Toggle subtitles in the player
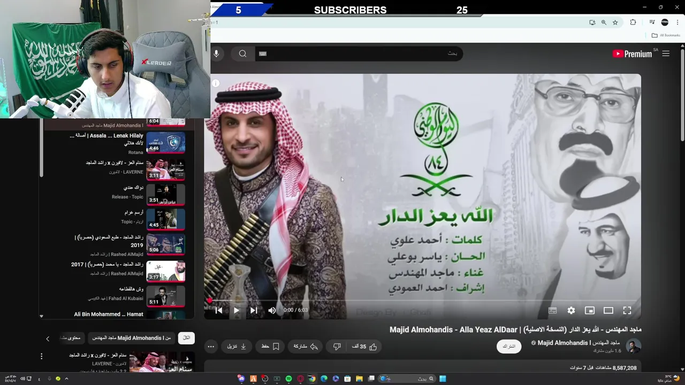Image resolution: width=685 pixels, height=385 pixels. click(x=553, y=310)
